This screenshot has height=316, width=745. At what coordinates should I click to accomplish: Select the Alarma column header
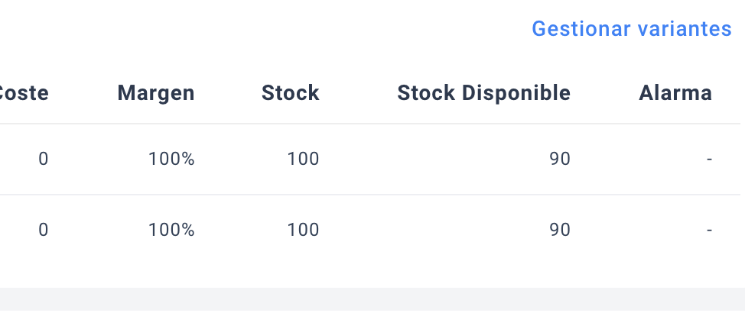[x=675, y=93]
